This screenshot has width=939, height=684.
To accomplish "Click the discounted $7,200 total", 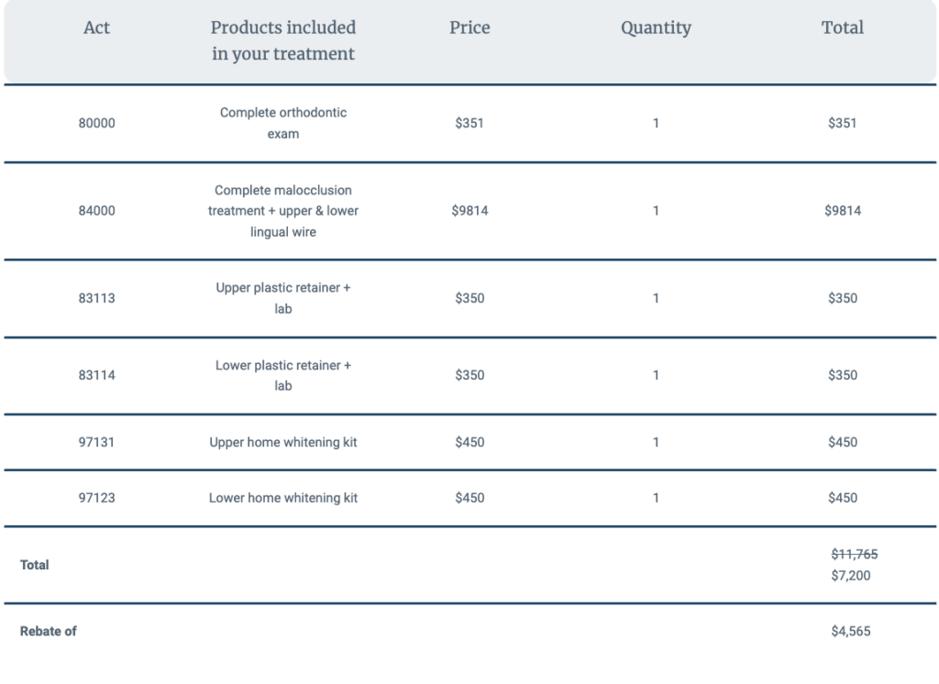I will point(850,576).
